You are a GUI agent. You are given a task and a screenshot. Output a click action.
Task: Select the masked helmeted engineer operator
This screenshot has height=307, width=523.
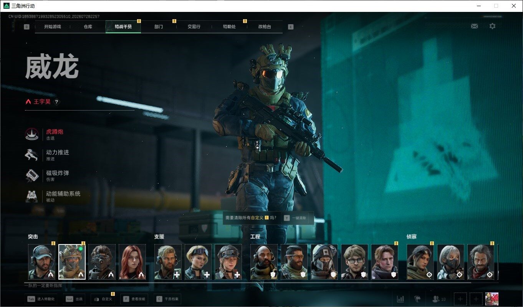click(324, 262)
